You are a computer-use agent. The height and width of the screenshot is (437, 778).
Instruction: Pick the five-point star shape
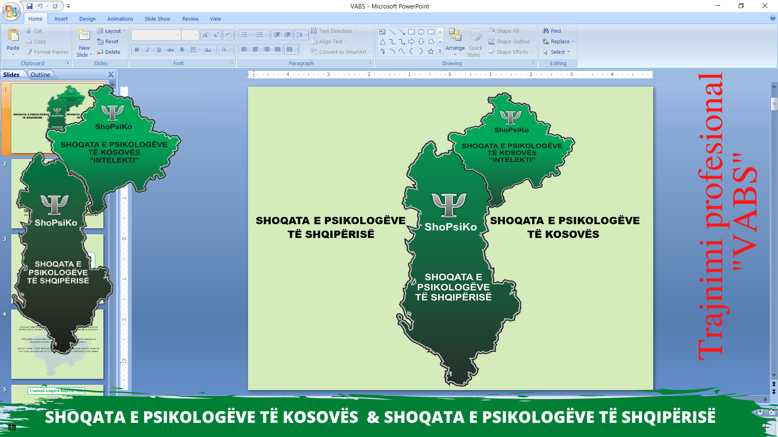[431, 51]
